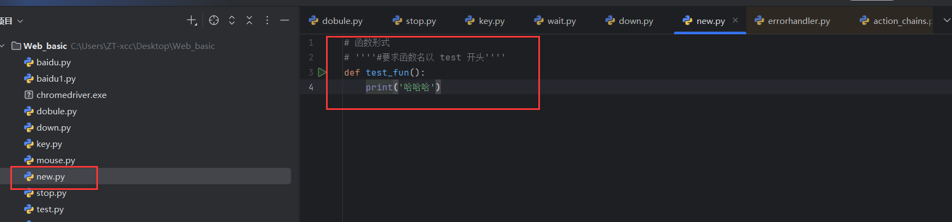This screenshot has height=222, width=952.
Task: Switch to the errorhandler.py tab
Action: point(793,21)
